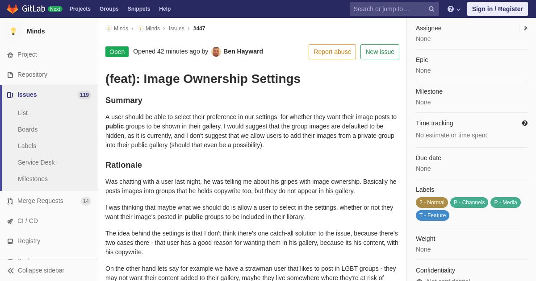The height and width of the screenshot is (281, 536).
Task: Click the search magnifier icon
Action: [x=431, y=9]
